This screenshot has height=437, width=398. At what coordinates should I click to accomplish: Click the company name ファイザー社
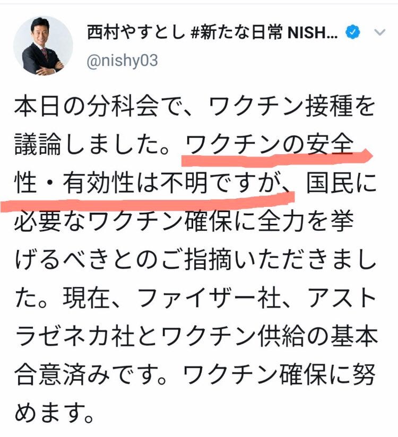coord(209,298)
